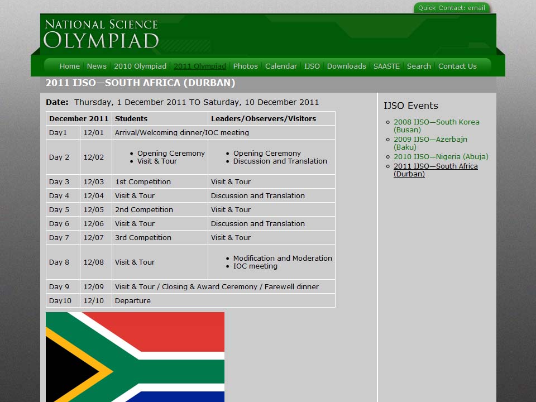Click the 'December 2011' column header

tap(79, 118)
